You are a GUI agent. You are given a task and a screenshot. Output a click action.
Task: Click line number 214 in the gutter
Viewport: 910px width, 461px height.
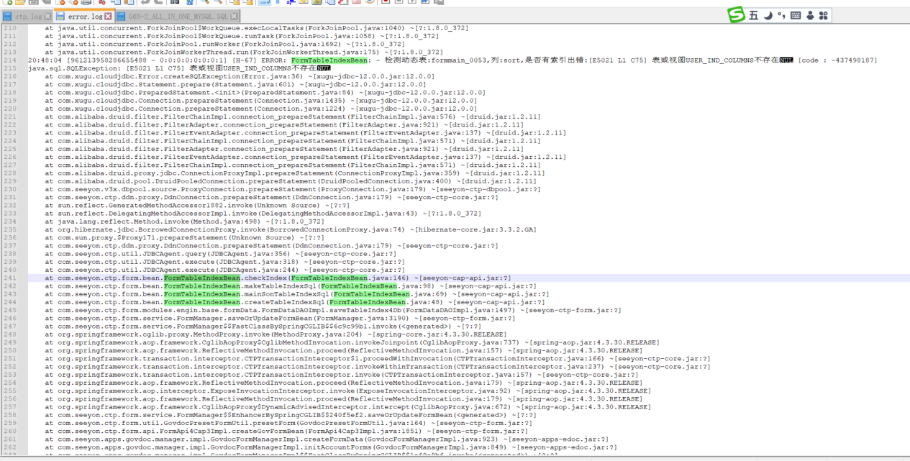pyautogui.click(x=9, y=60)
